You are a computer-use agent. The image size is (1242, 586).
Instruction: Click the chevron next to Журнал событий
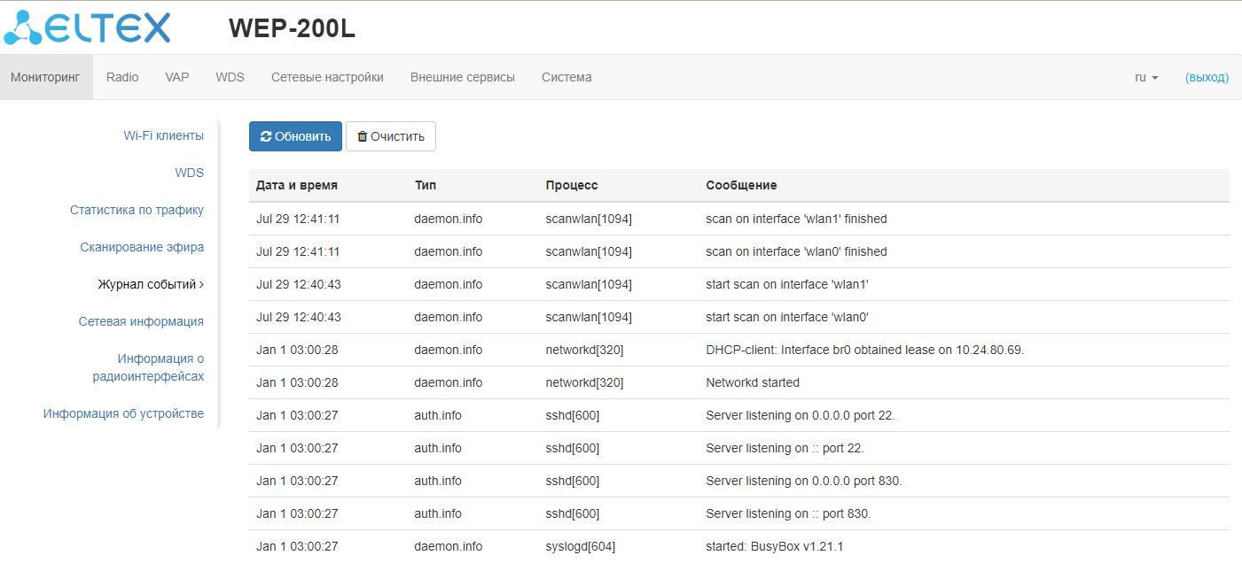[x=202, y=284]
